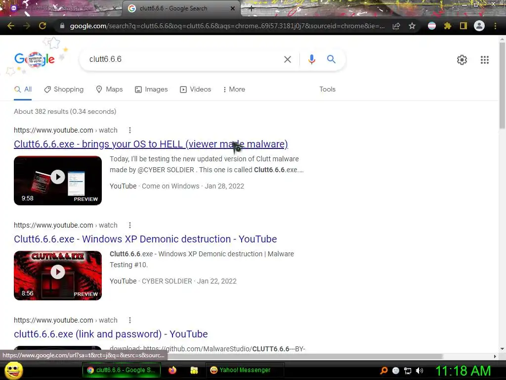The image size is (506, 380).
Task: Open the Chrome profile avatar
Action: [479, 26]
